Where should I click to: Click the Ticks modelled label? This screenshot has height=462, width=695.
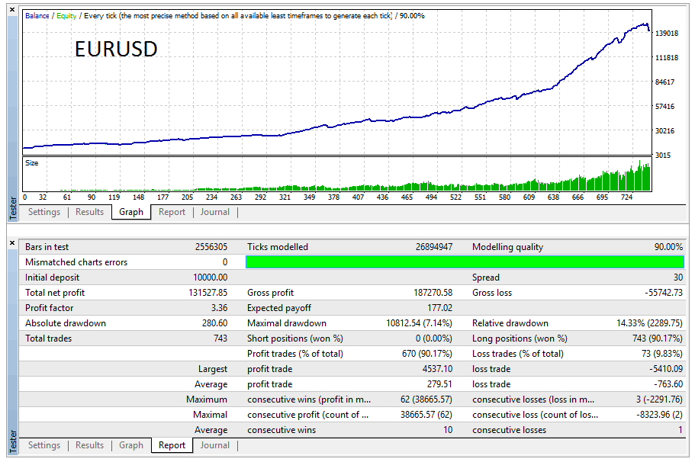278,247
